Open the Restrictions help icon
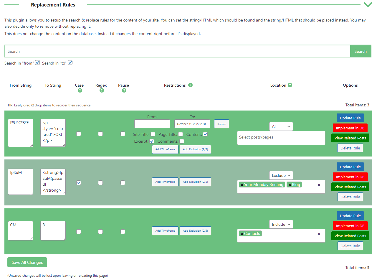The height and width of the screenshot is (280, 377). pos(190,85)
